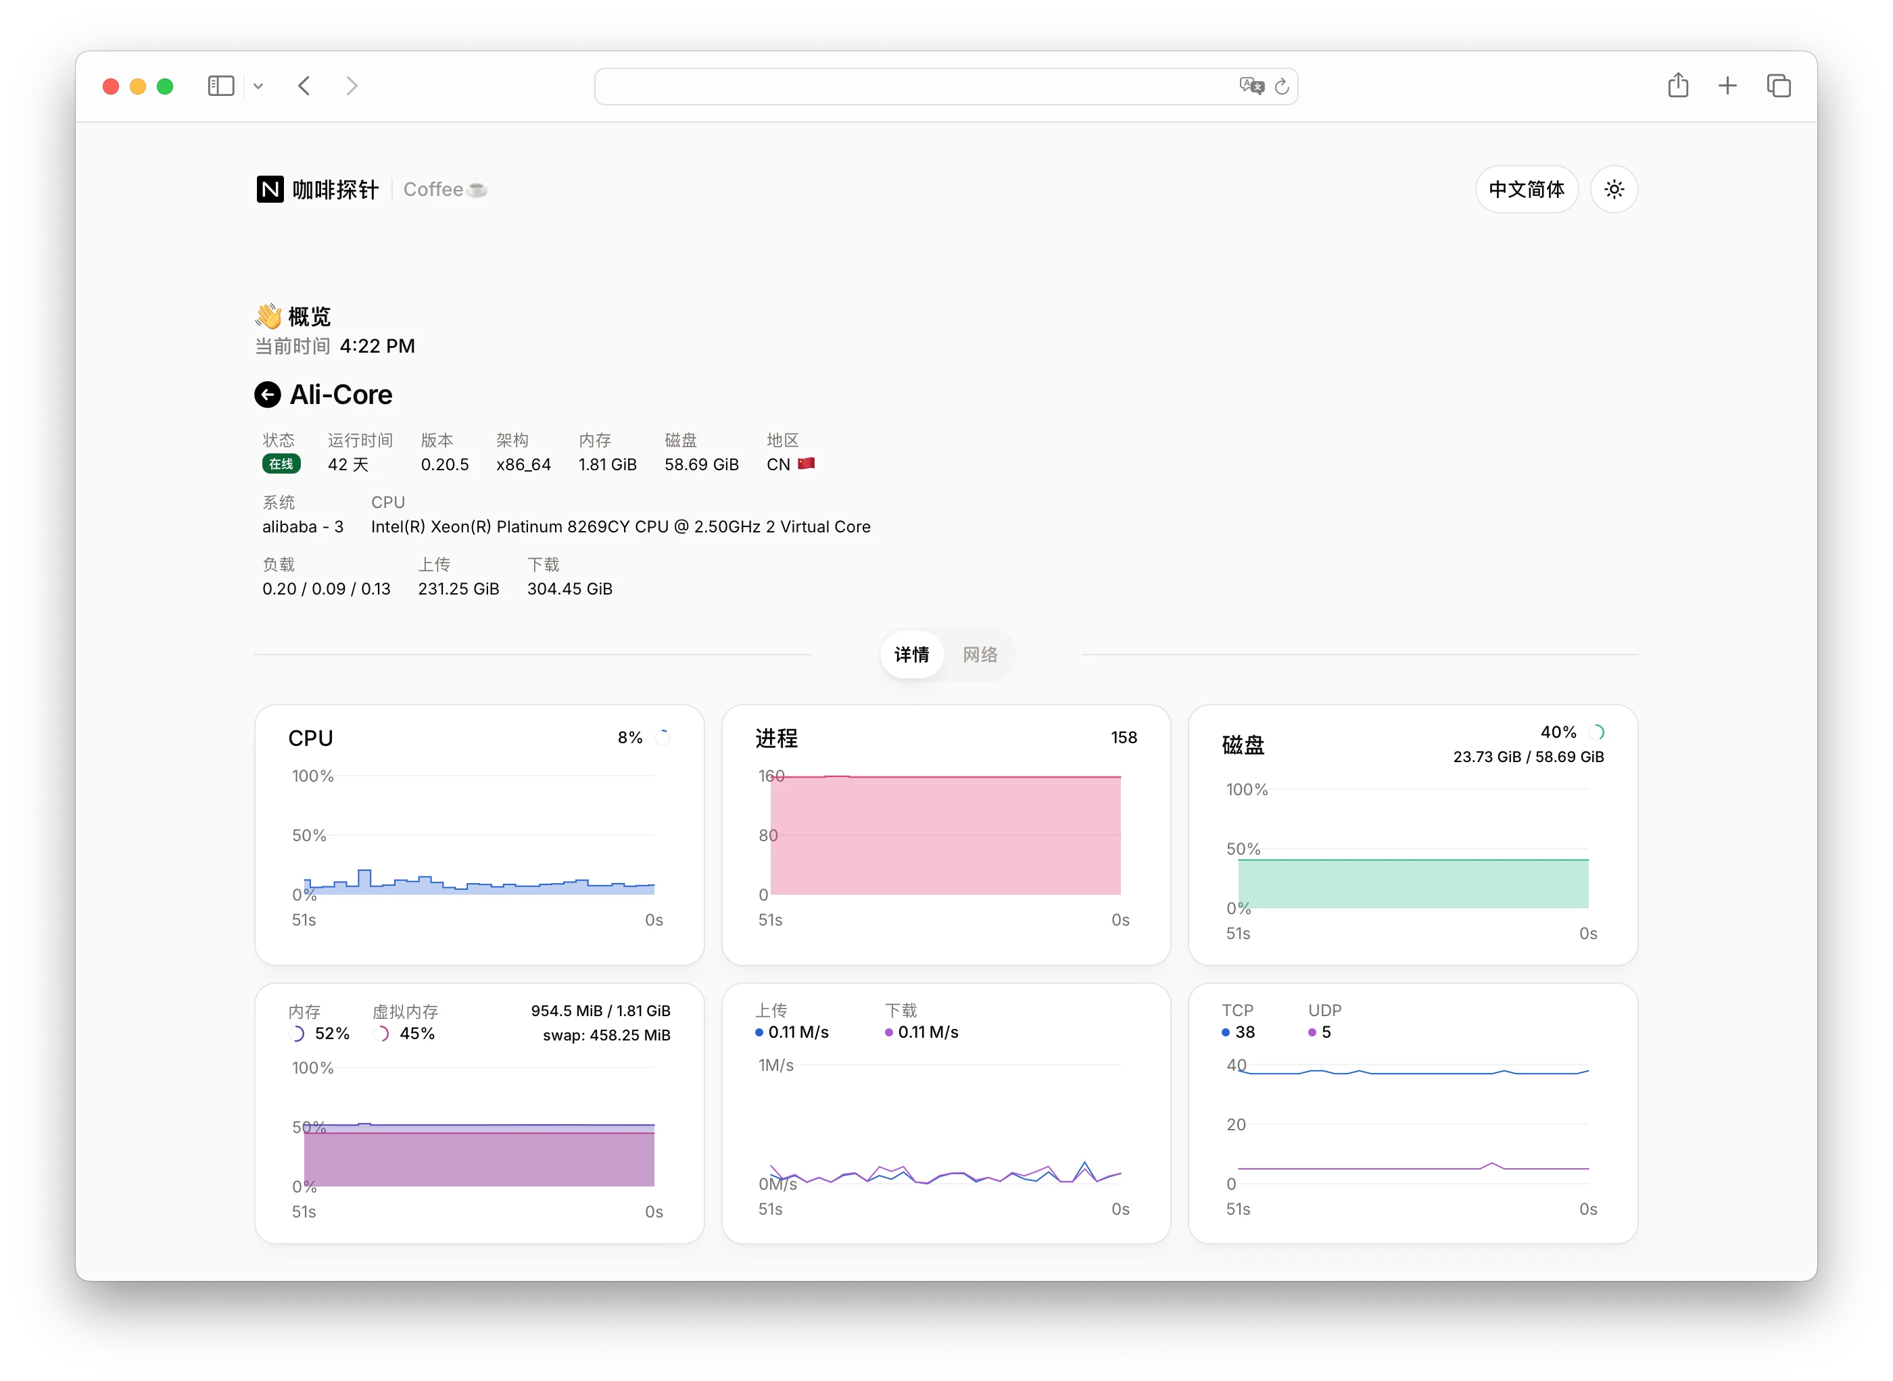The height and width of the screenshot is (1381, 1893).
Task: Open a new tab with plus icon
Action: pyautogui.click(x=1727, y=86)
